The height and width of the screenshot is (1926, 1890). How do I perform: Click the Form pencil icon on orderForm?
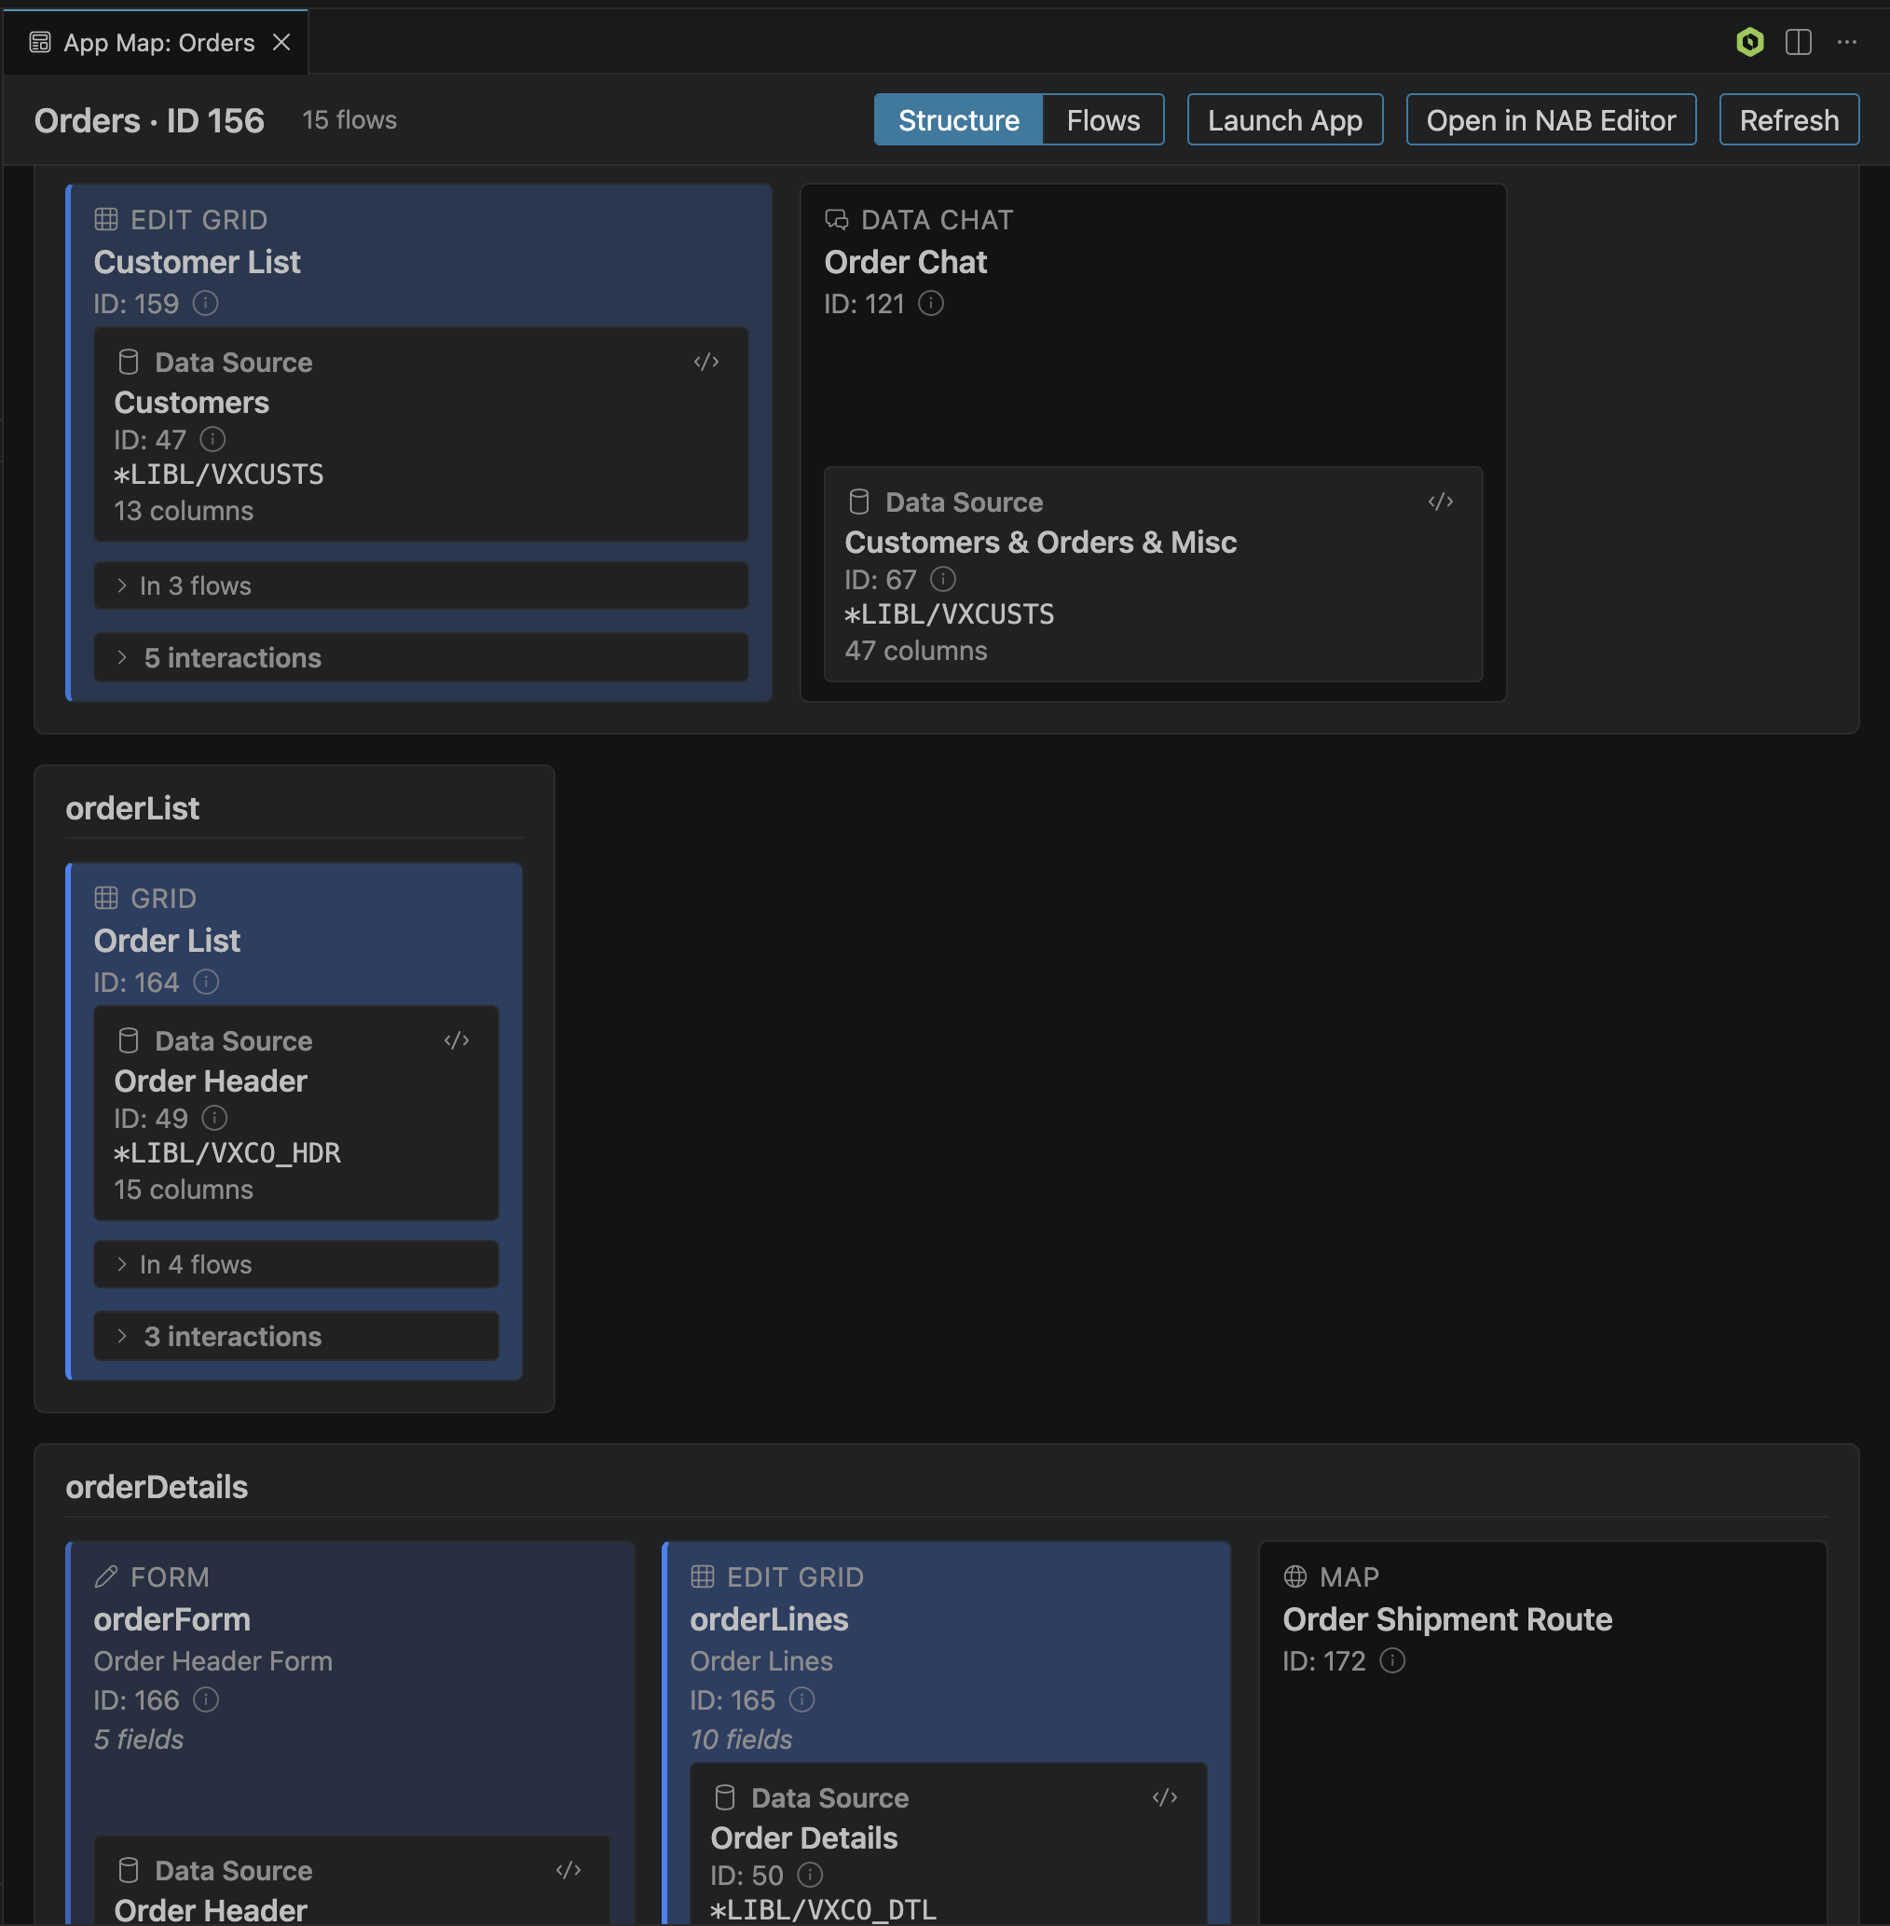point(106,1576)
